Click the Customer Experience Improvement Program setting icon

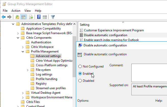tap(81, 30)
